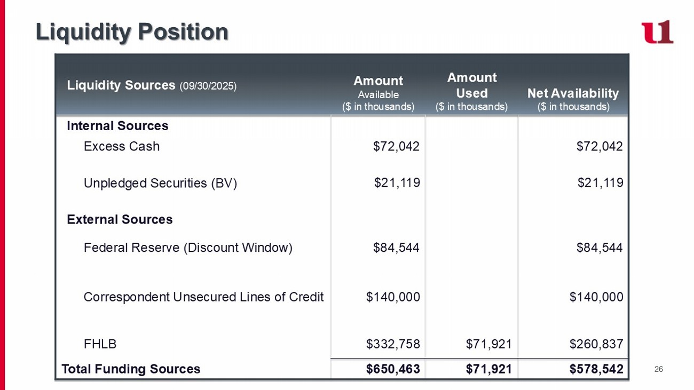Click the Amount Available column header
This screenshot has height=390, width=694.
coord(378,93)
